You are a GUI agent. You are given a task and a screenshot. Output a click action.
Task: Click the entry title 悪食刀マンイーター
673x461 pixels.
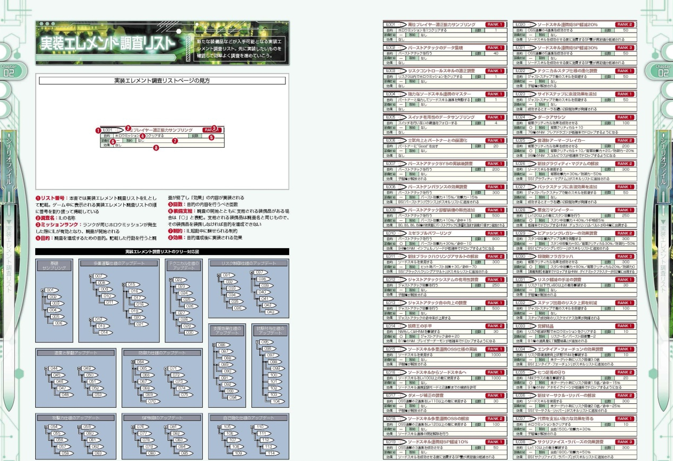click(558, 210)
